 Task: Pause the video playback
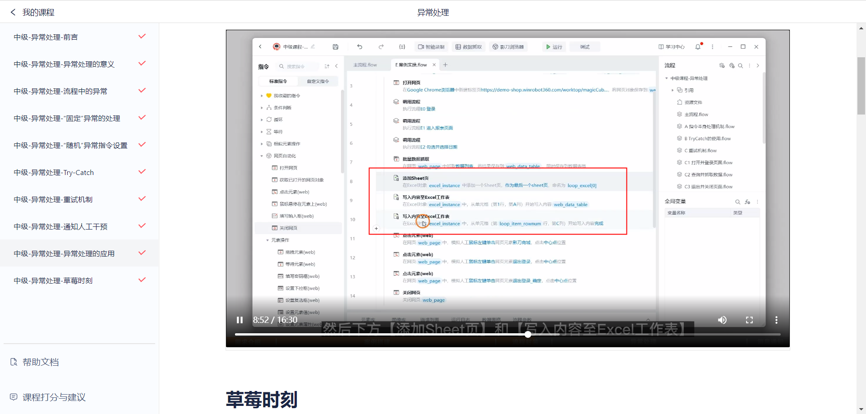point(240,320)
